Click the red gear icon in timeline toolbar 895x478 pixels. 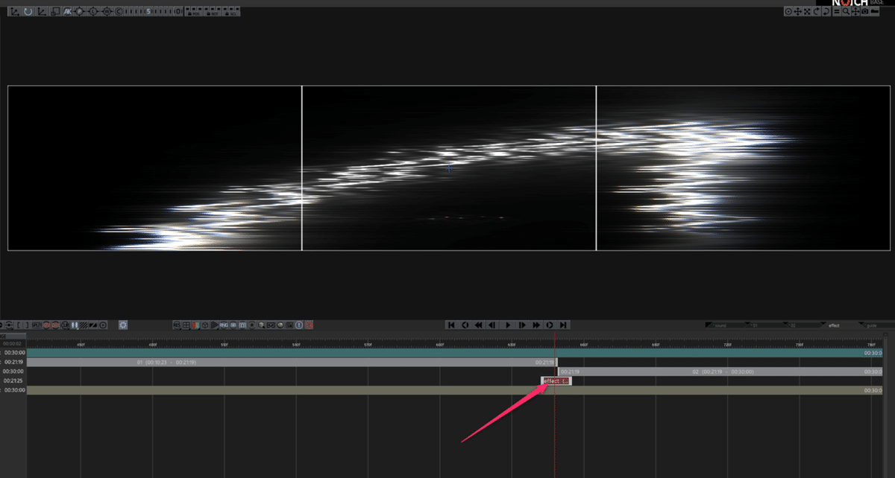pos(309,325)
